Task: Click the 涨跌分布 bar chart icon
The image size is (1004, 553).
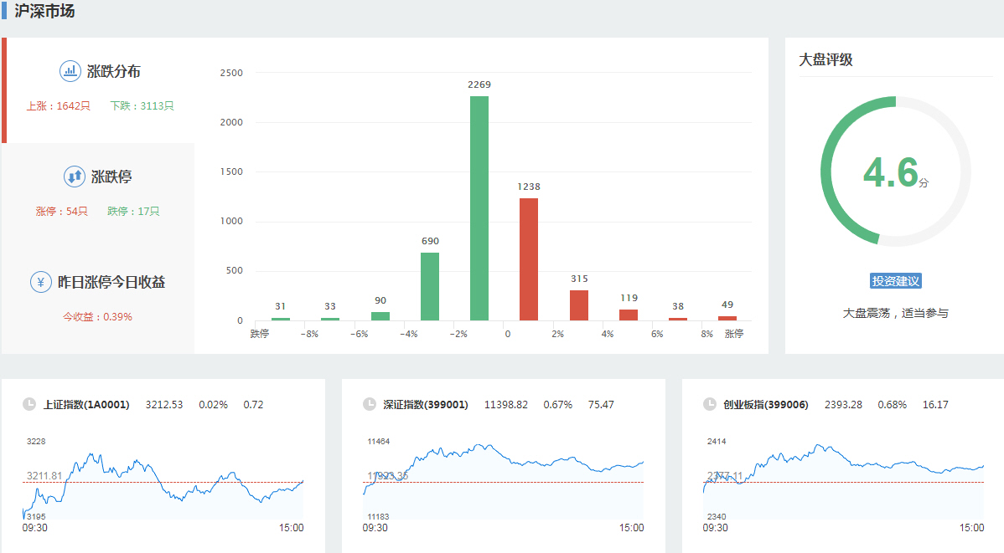Action: point(70,71)
